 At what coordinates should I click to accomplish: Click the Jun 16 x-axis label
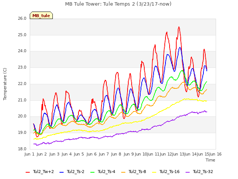215,154
